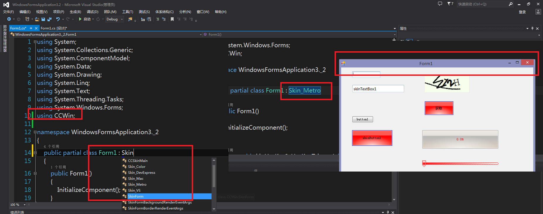This screenshot has height=214, width=543.
Task: Pin the Properties panel with pushpin
Action: click(532, 28)
